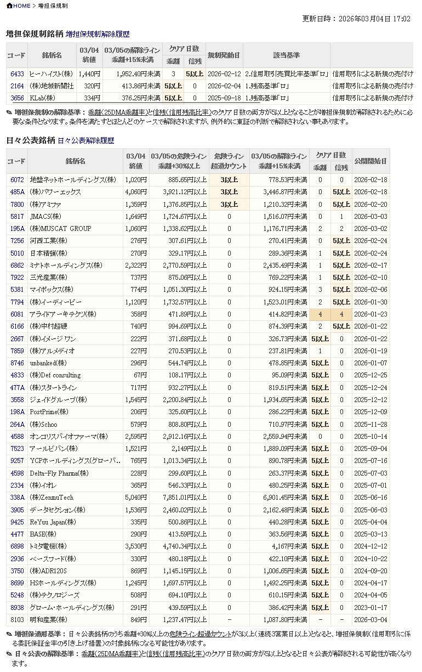Open the 増担保規制解除履歴 link
The image size is (422, 672).
[x=98, y=34]
